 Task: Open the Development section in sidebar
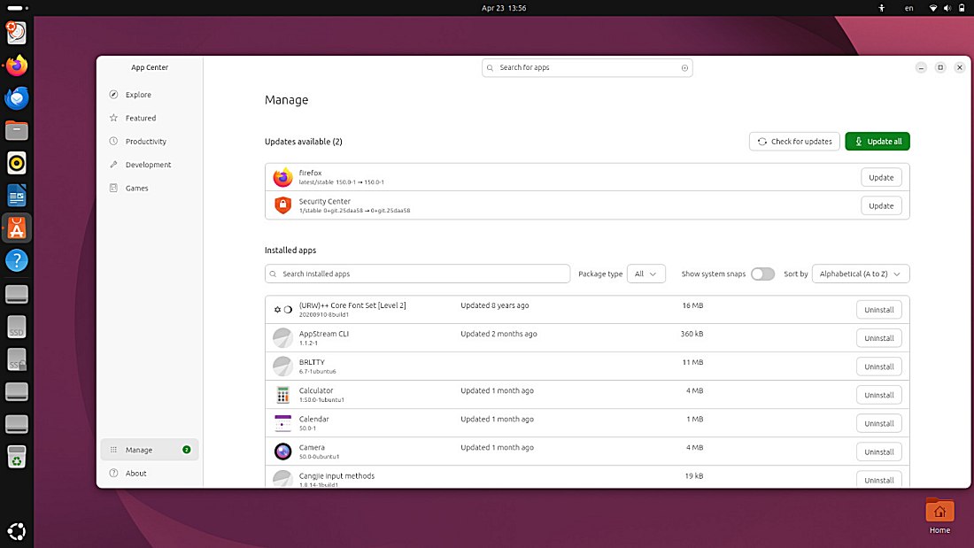click(113, 164)
